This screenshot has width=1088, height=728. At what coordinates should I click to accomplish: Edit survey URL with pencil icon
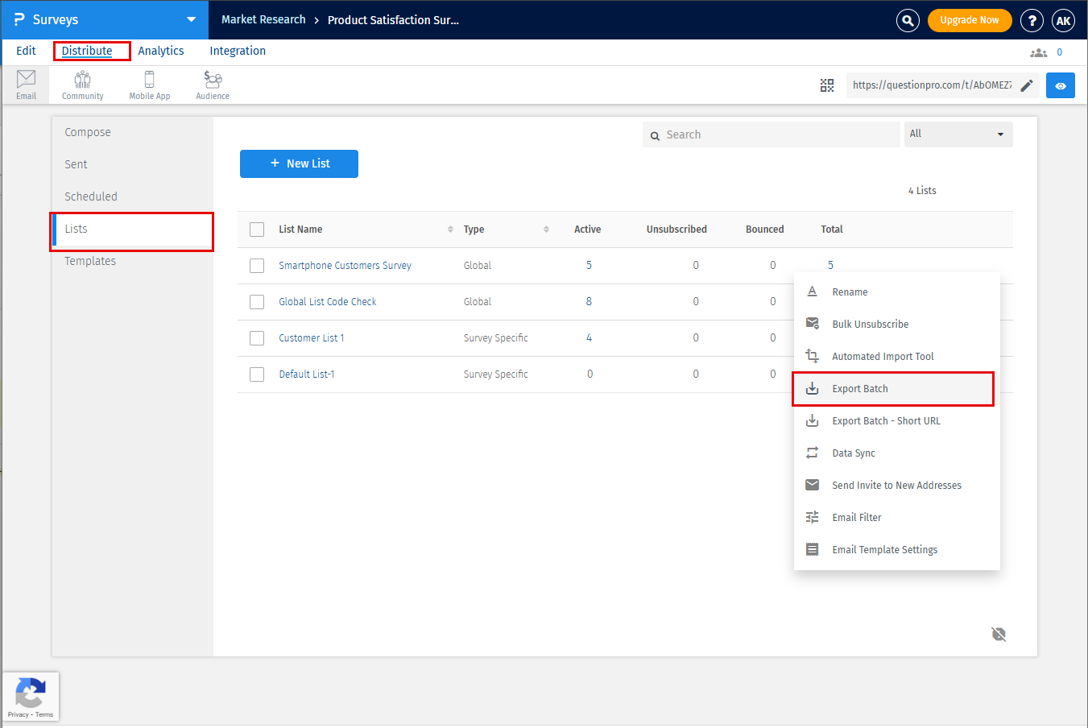pyautogui.click(x=1027, y=85)
